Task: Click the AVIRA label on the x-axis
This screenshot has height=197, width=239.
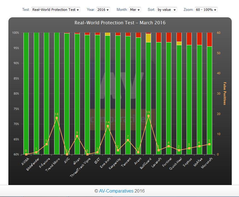Action: tap(25, 162)
